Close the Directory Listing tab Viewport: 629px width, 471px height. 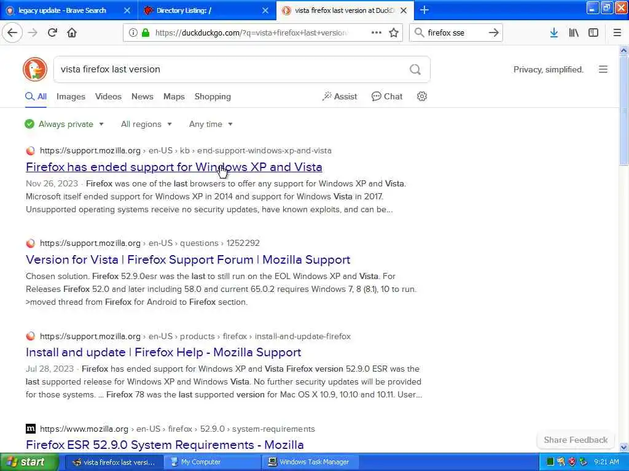pos(265,10)
